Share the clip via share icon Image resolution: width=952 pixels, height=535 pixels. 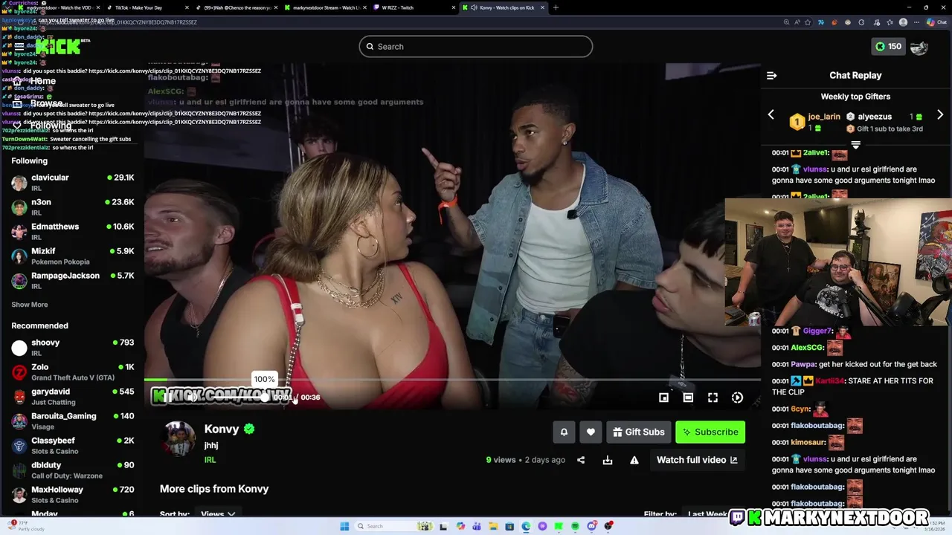581,460
